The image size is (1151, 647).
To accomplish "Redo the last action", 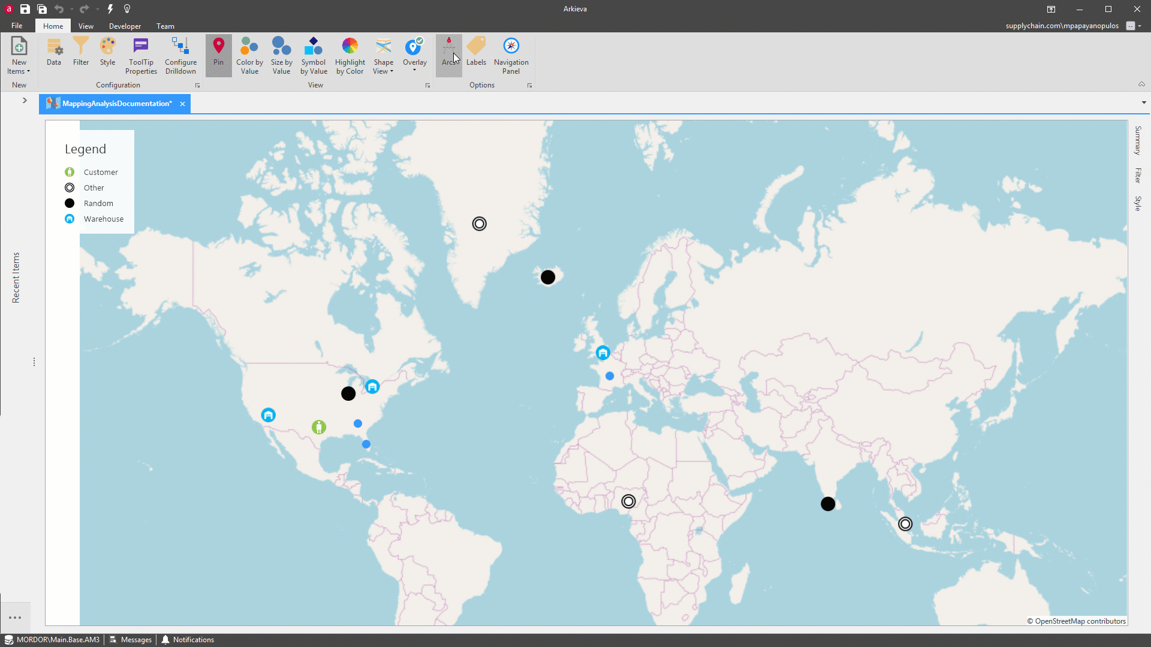I will (84, 9).
